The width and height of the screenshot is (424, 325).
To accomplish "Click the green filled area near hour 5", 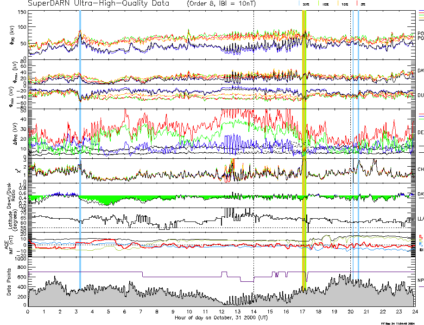I will (x=107, y=201).
